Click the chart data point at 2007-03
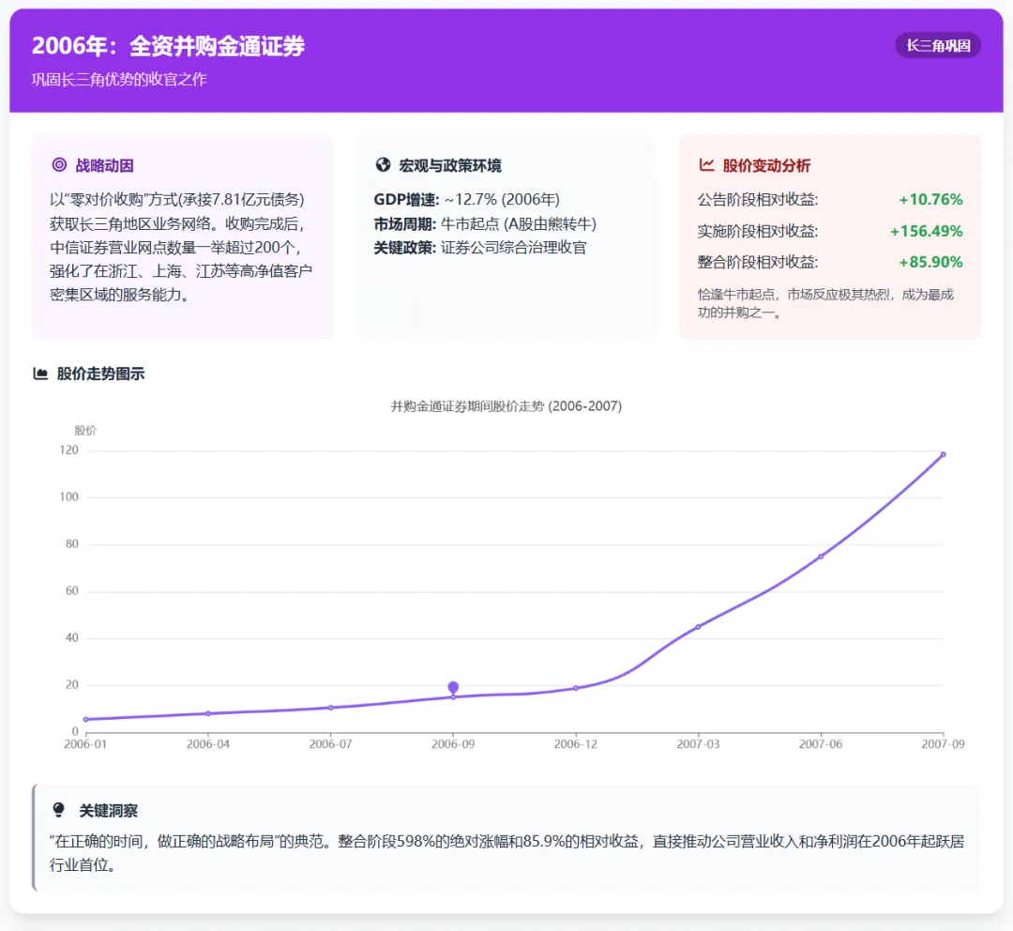 tap(698, 627)
